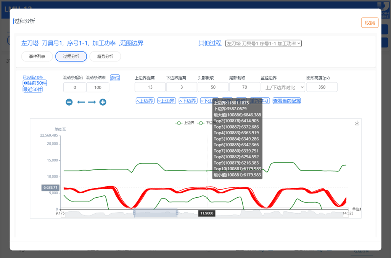Click the 滚动条结束 input field
Viewport: 391px width, 258px height.
(x=98, y=87)
